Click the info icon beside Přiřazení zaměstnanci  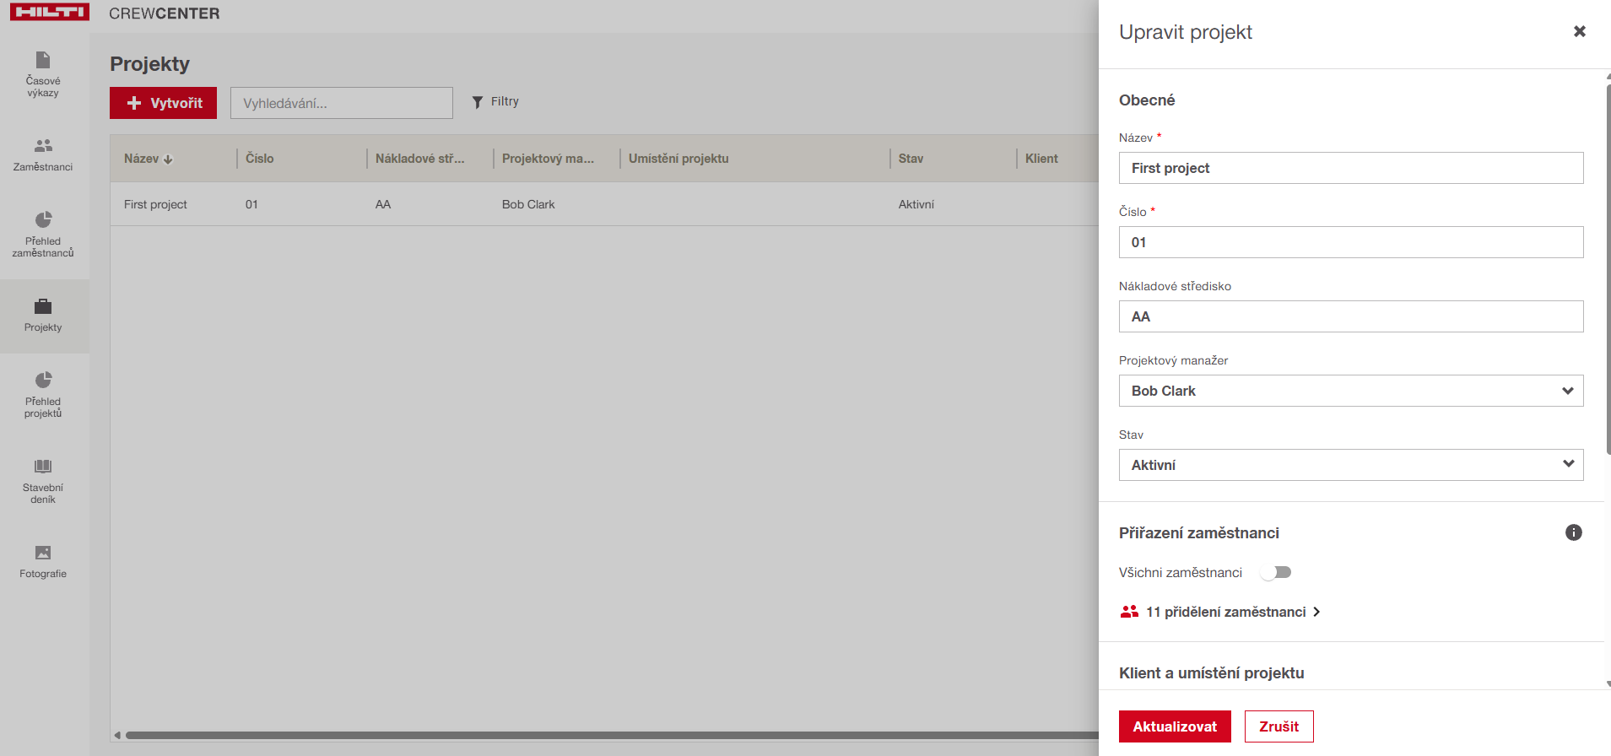[1573, 532]
